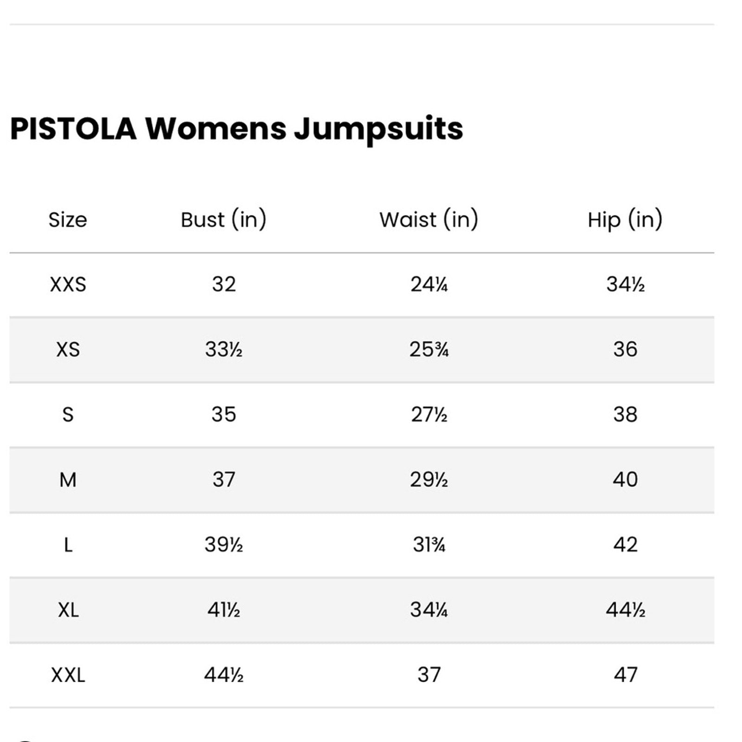Click the Bust (in) column header
Image resolution: width=742 pixels, height=742 pixels.
click(224, 220)
